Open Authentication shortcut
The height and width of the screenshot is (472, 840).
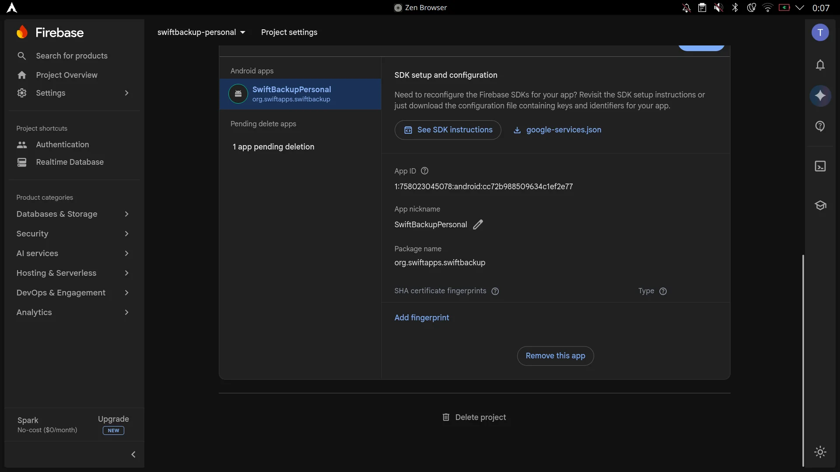[62, 145]
